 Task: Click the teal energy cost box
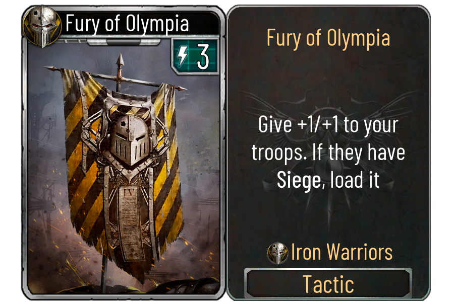click(195, 56)
